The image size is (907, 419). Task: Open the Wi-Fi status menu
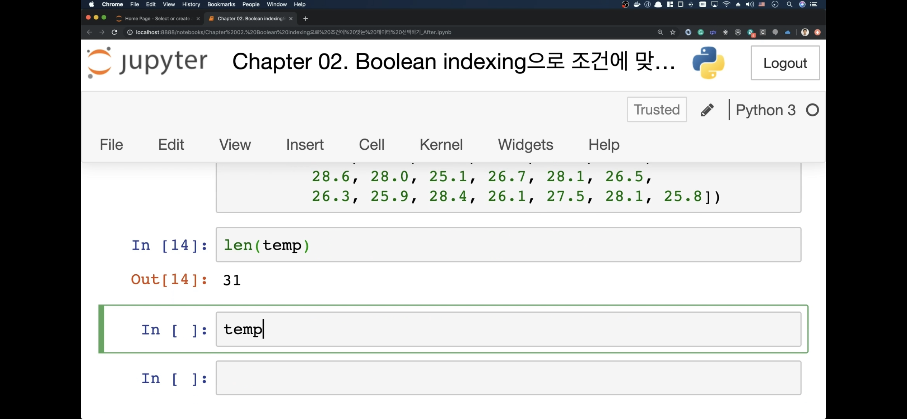coord(726,4)
